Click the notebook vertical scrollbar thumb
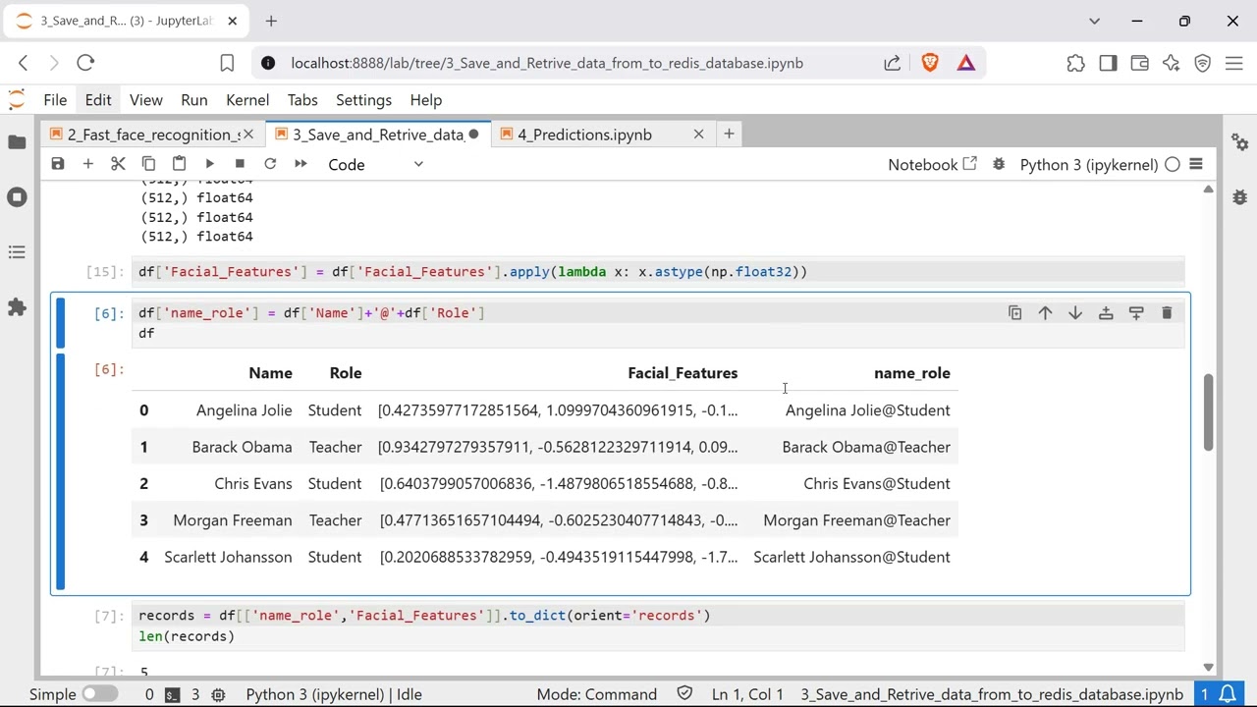 click(1208, 412)
